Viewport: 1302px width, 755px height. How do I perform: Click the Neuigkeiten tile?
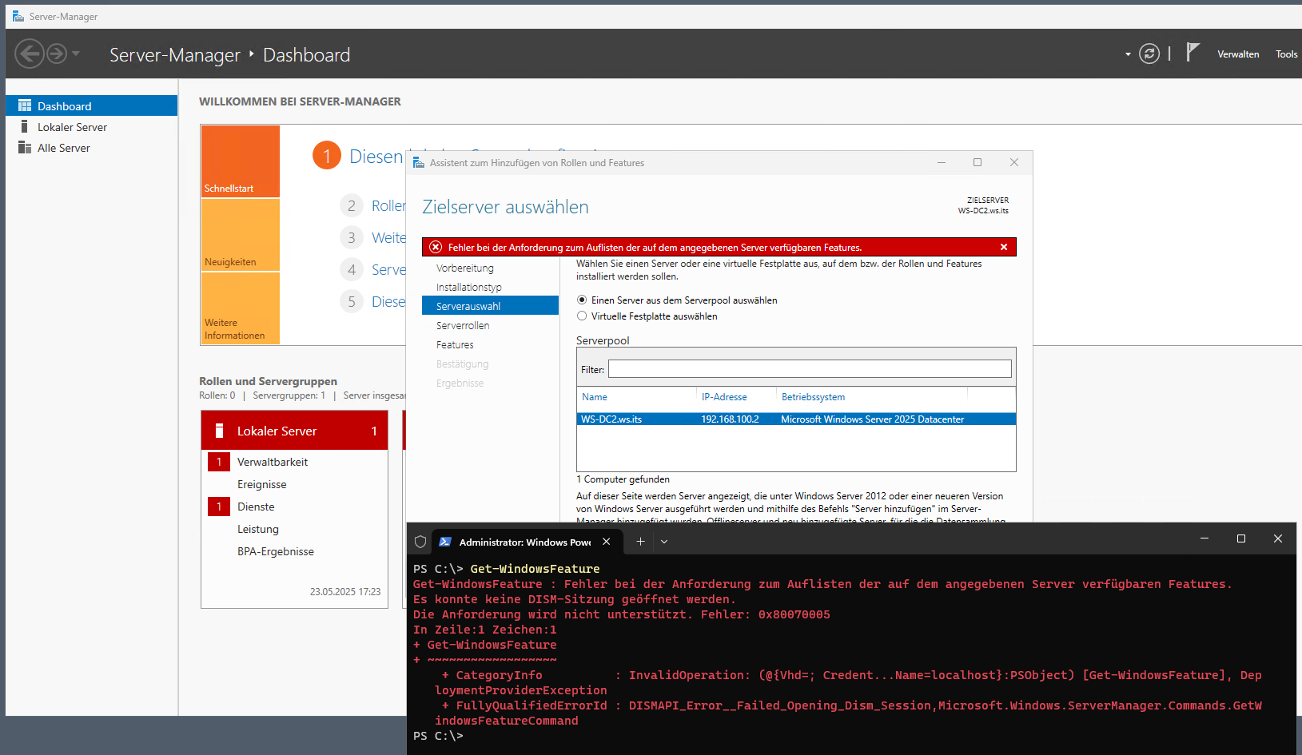click(x=240, y=235)
